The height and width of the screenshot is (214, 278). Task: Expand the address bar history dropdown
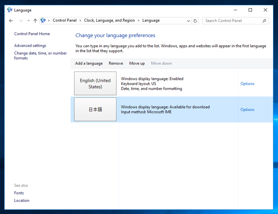click(x=188, y=21)
